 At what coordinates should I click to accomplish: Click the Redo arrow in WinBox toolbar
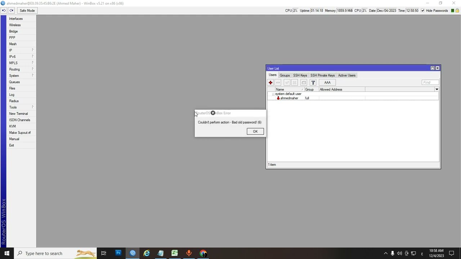(11, 10)
